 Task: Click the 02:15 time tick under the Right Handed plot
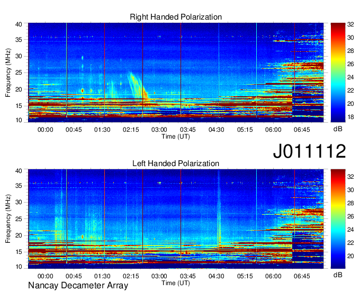pyautogui.click(x=131, y=130)
